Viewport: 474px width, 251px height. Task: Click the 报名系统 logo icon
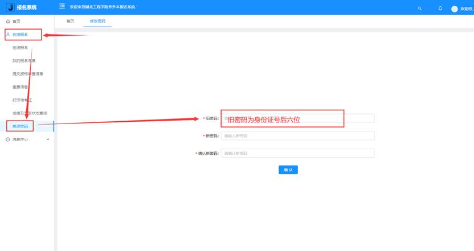10,7
